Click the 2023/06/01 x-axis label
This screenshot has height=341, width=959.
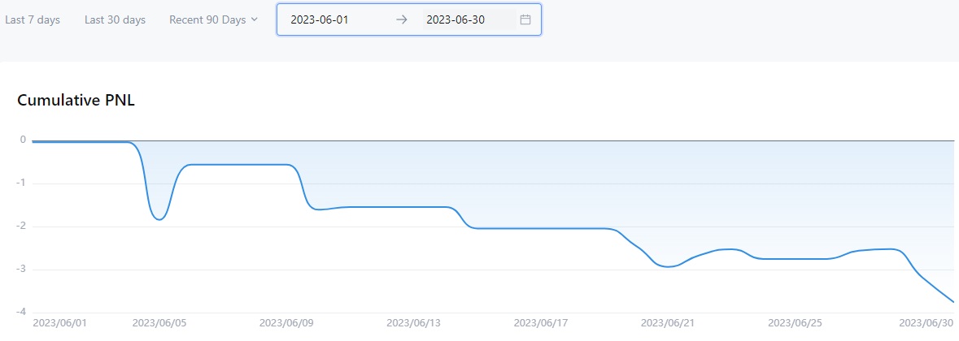(x=60, y=323)
